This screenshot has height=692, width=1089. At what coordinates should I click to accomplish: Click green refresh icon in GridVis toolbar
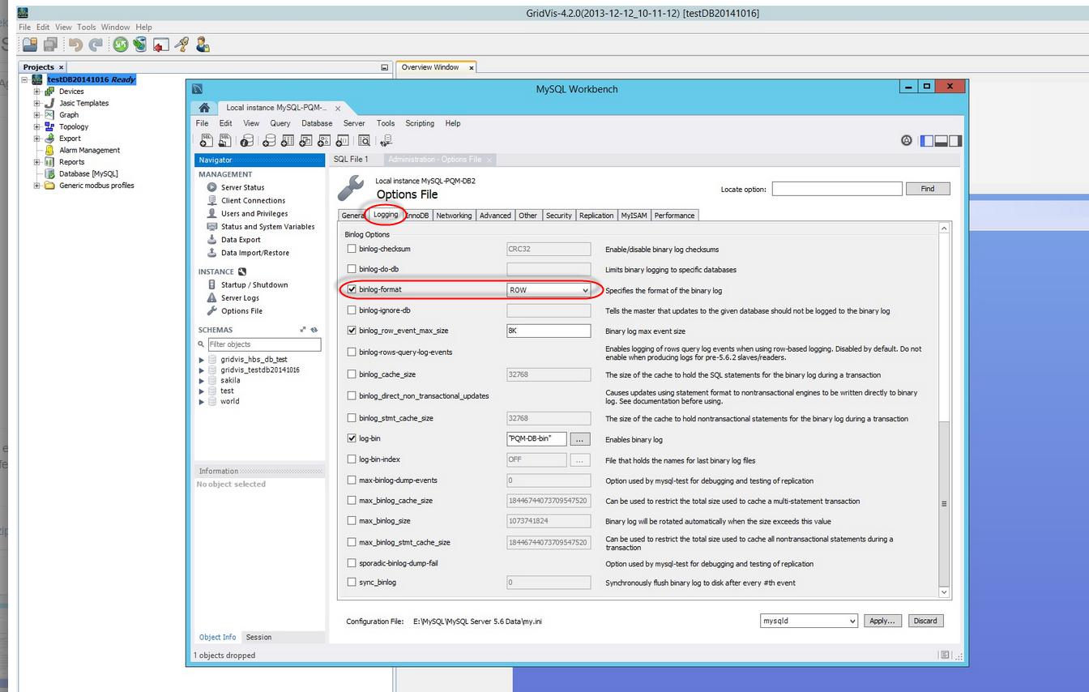(121, 45)
